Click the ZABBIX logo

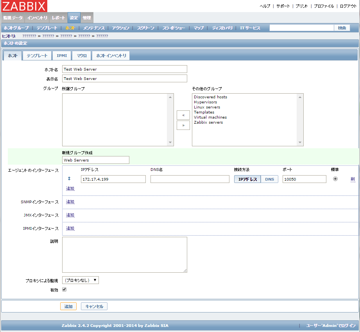pyautogui.click(x=24, y=6)
